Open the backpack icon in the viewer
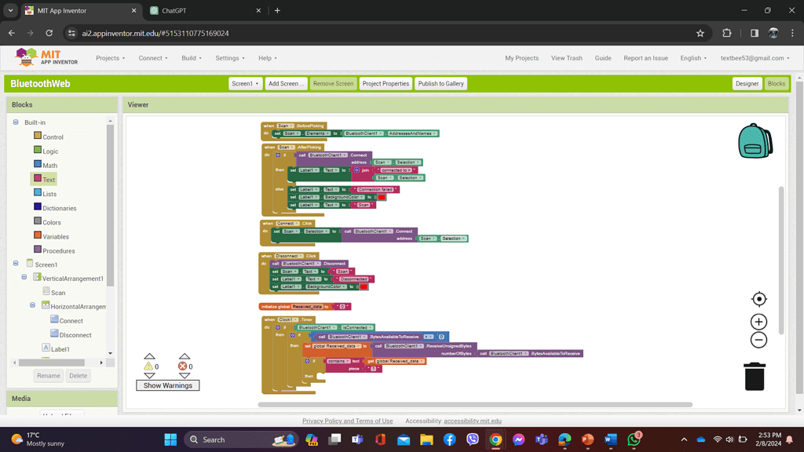Viewport: 804px width, 452px height. coord(755,141)
